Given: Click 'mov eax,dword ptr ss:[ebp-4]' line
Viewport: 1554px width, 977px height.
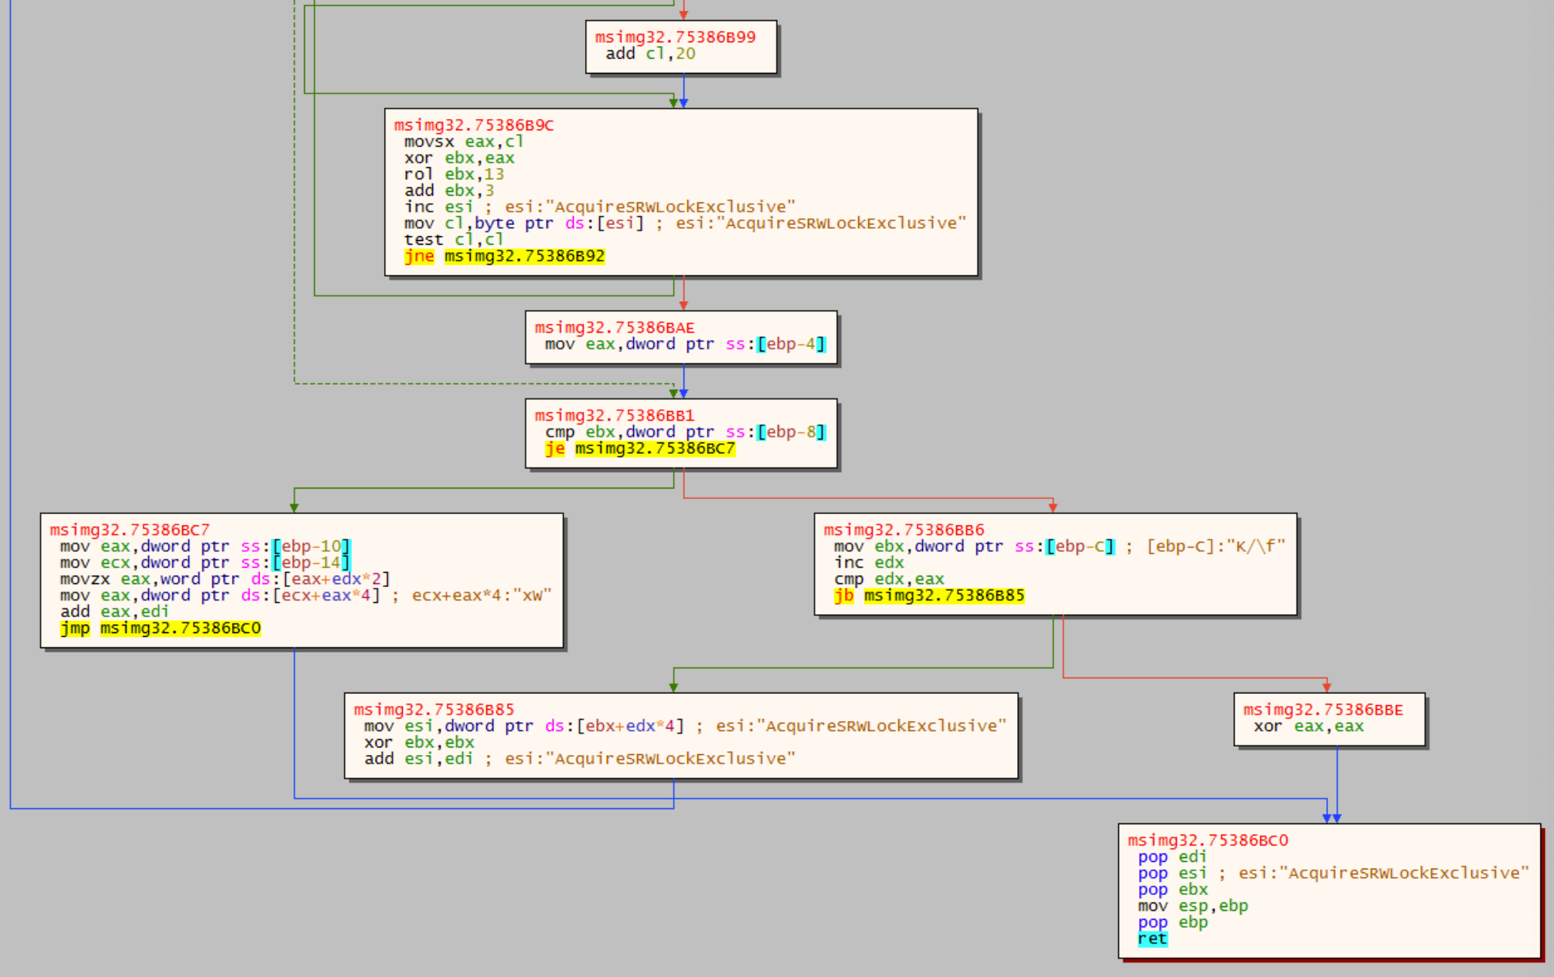Looking at the screenshot, I should click(684, 345).
